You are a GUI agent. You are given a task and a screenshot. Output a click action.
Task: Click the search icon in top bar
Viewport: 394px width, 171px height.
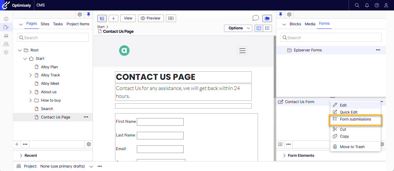(x=357, y=5)
